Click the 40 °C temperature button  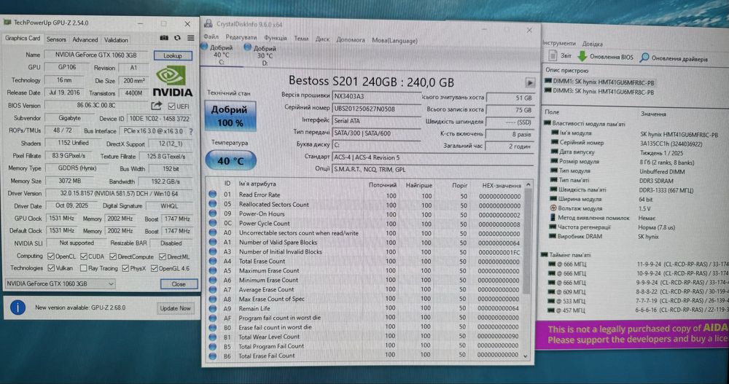230,161
